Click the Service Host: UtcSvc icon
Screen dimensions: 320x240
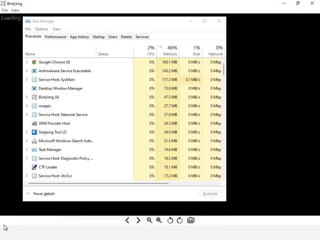click(x=34, y=176)
